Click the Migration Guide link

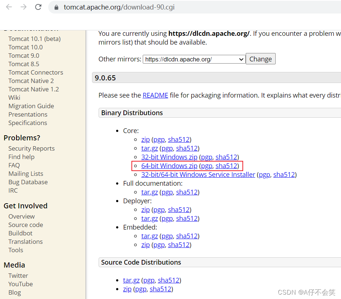[x=31, y=106]
